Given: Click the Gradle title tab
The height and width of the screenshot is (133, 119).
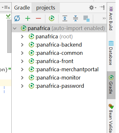Looking at the screenshot, I should click(x=22, y=8).
